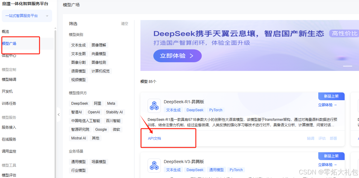Click 评估 on DeepSeek-R1 card
Screen dimensions: 359x178
coord(322,138)
